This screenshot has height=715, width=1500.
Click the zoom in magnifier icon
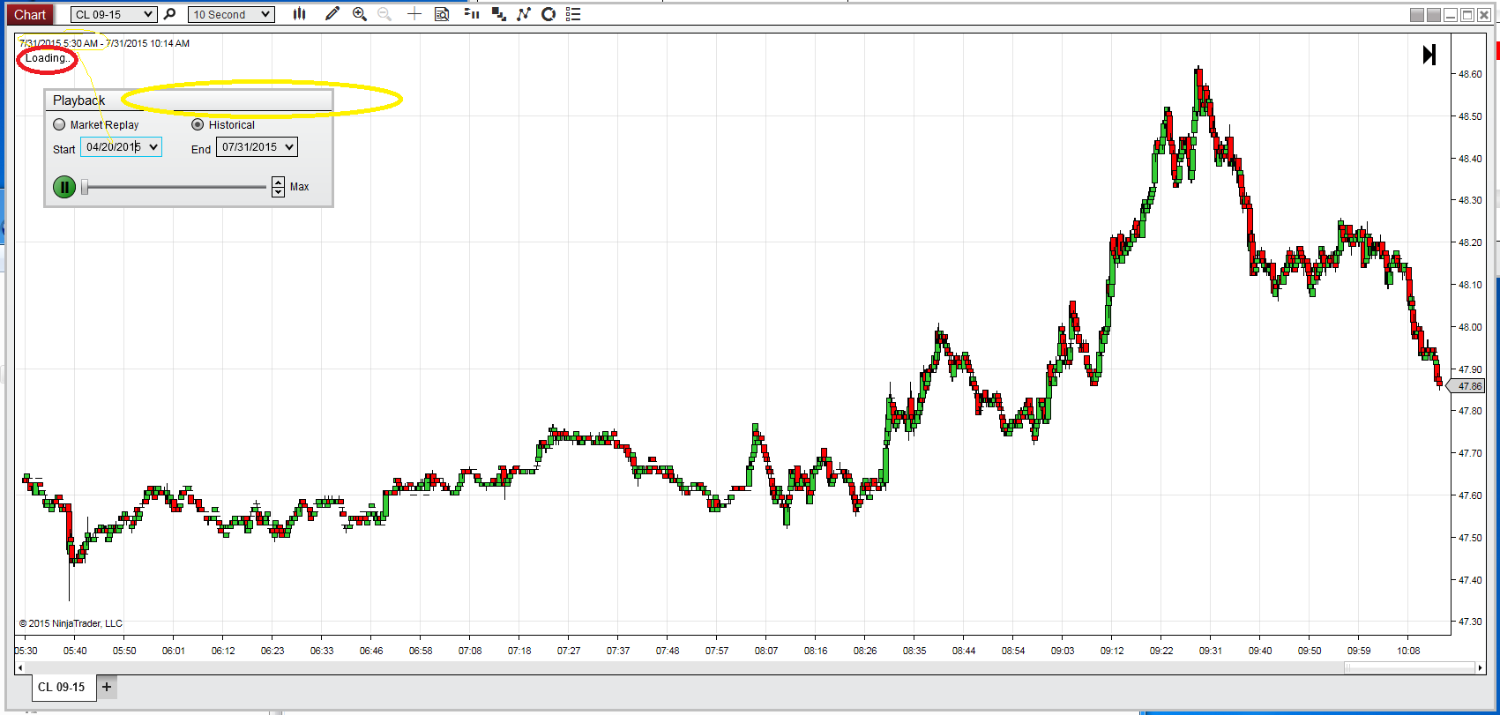pos(359,14)
